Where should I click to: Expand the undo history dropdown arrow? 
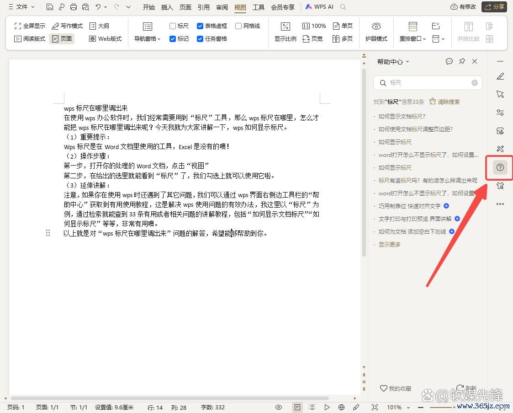coord(106,7)
